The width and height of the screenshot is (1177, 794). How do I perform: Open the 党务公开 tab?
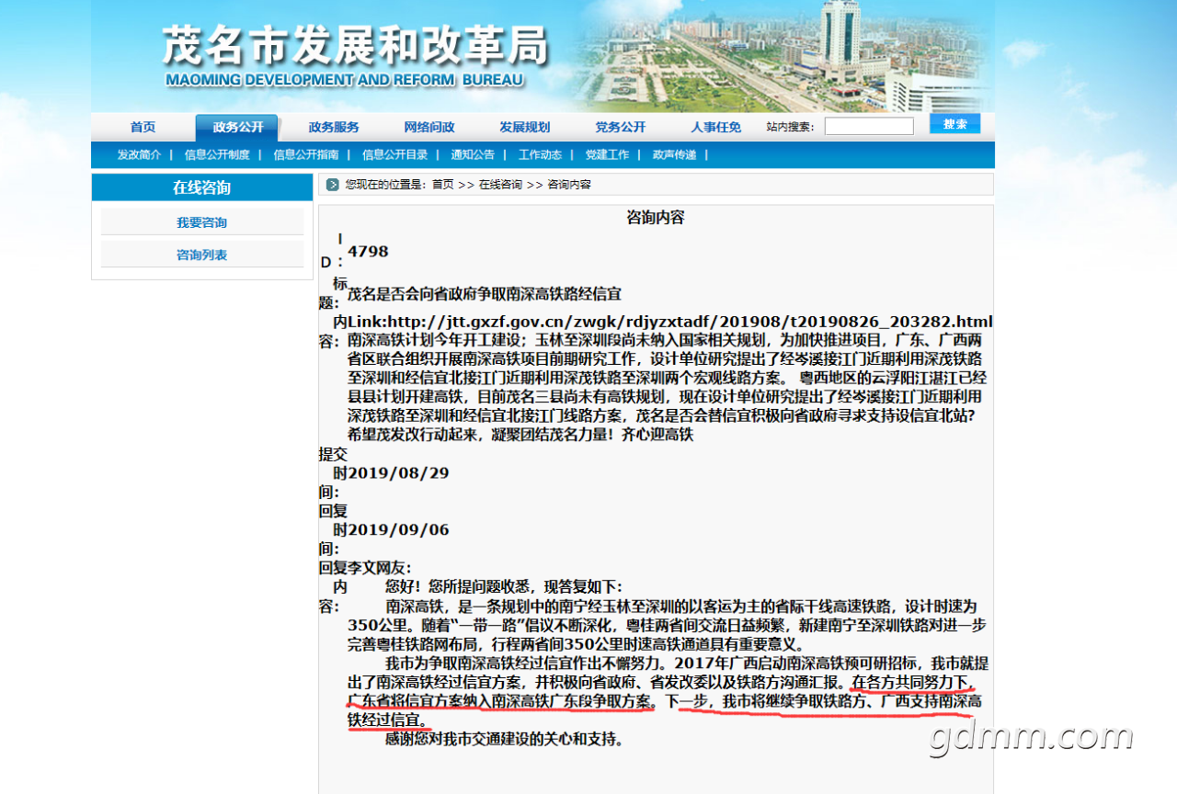[x=621, y=128]
